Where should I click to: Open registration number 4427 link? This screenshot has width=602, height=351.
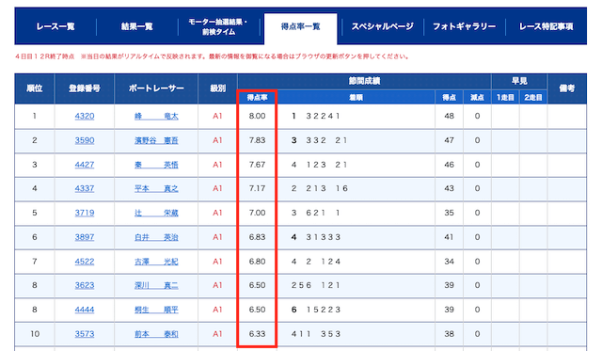[85, 165]
